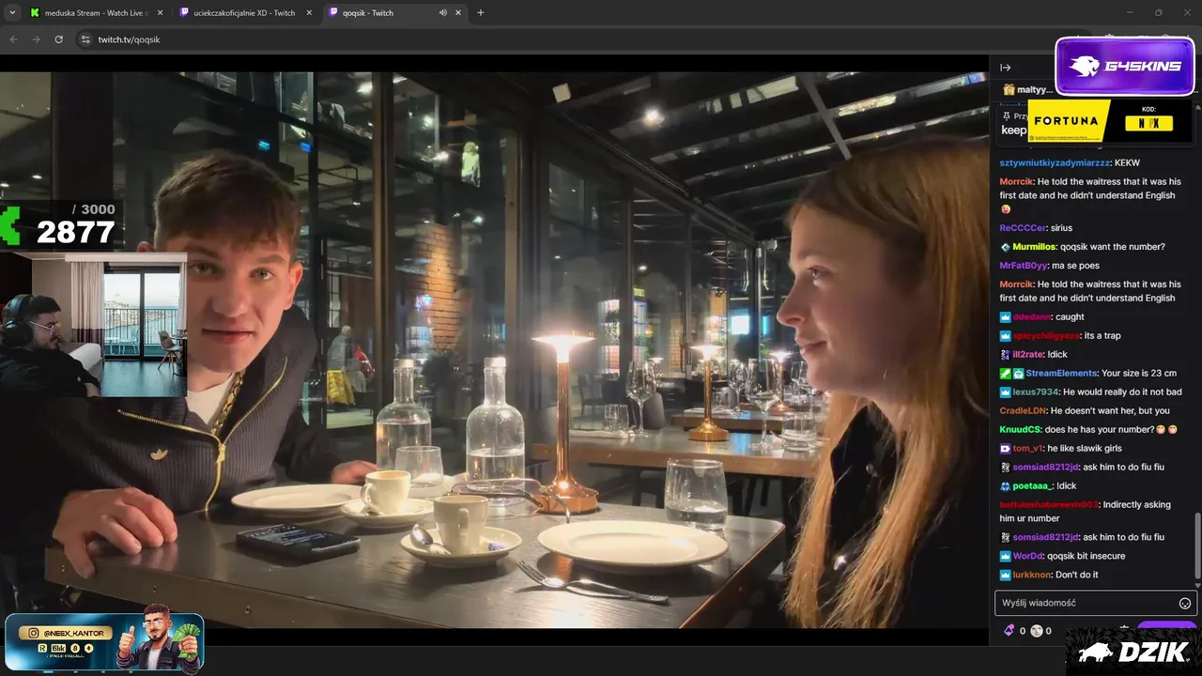This screenshot has height=676, width=1202.
Task: Reload the current page
Action: (x=58, y=39)
